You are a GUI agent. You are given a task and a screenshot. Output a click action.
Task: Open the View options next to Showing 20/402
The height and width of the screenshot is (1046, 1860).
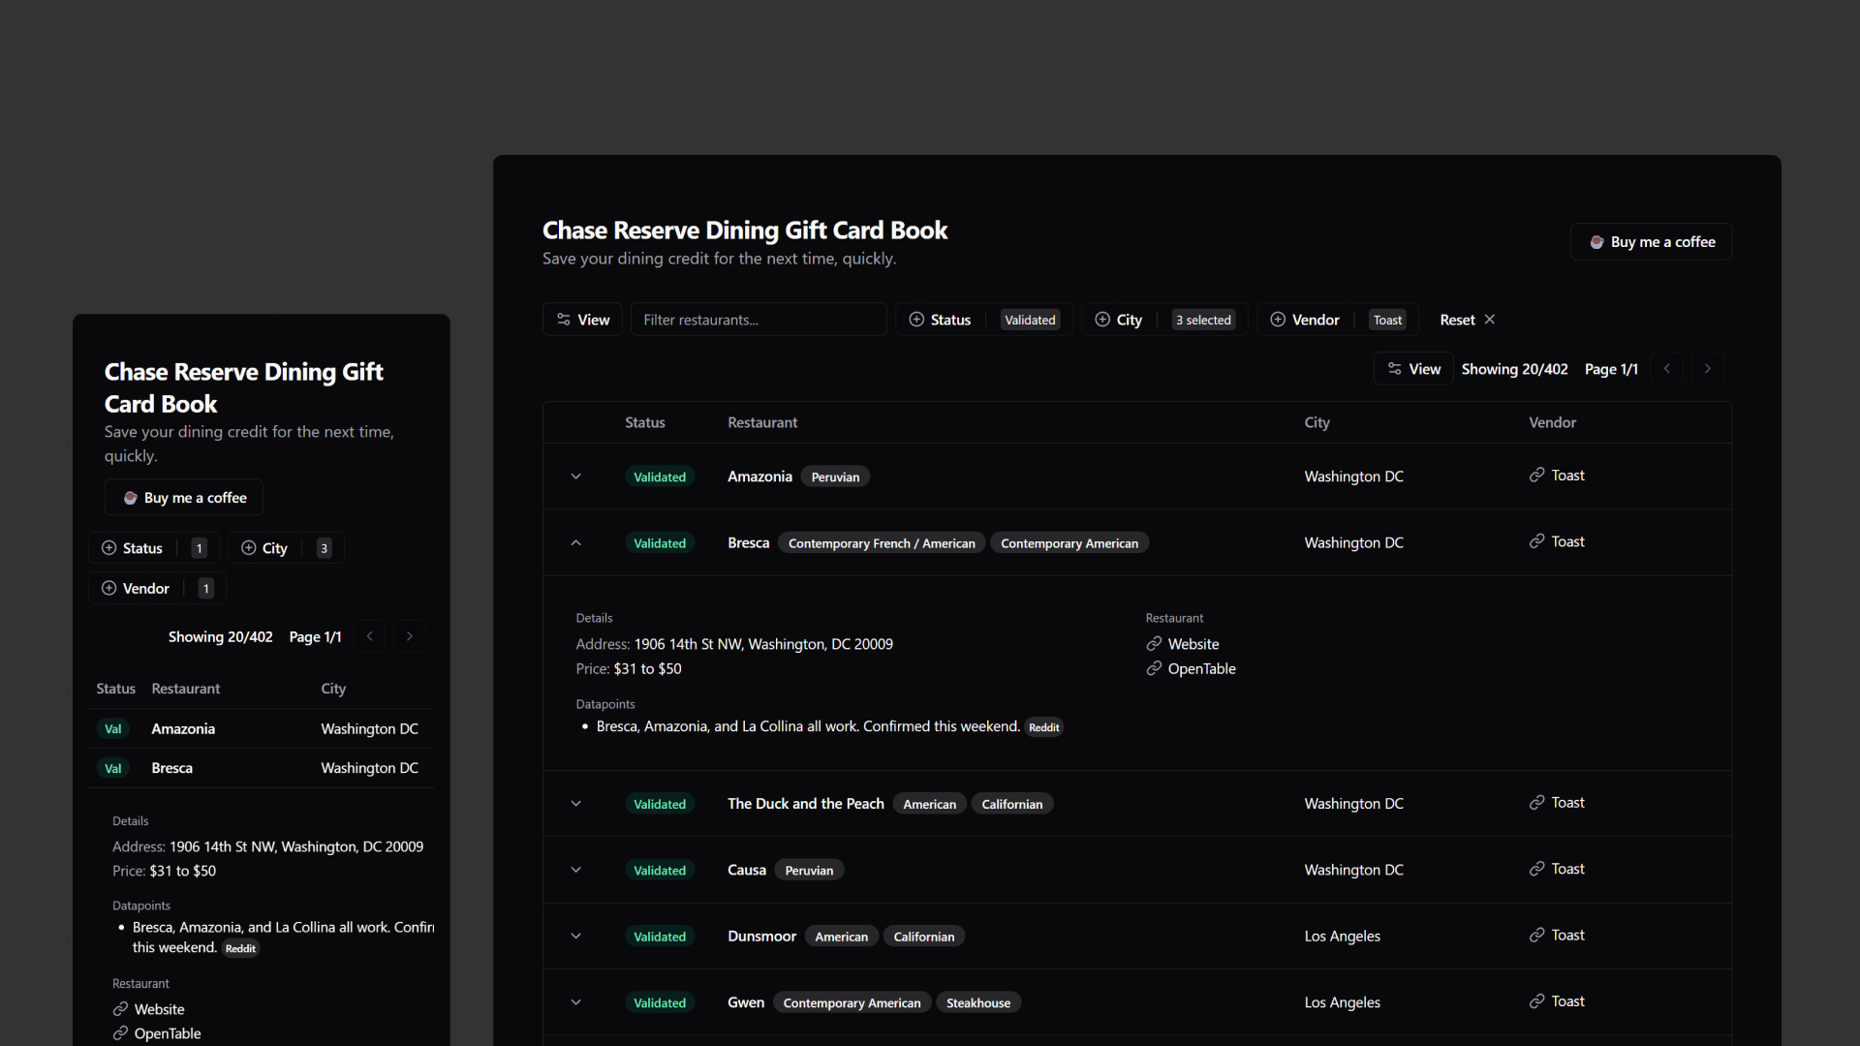pos(1413,369)
